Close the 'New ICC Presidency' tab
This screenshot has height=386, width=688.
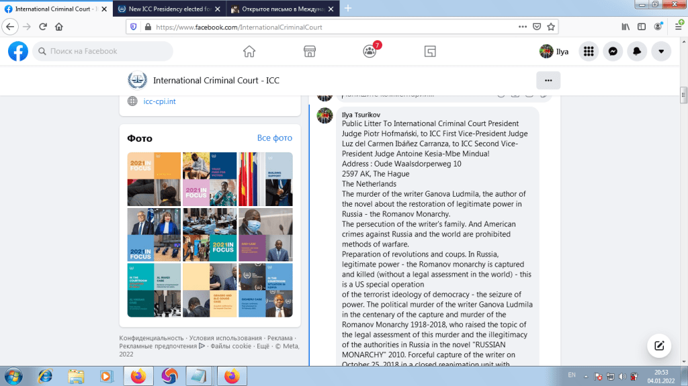(218, 9)
